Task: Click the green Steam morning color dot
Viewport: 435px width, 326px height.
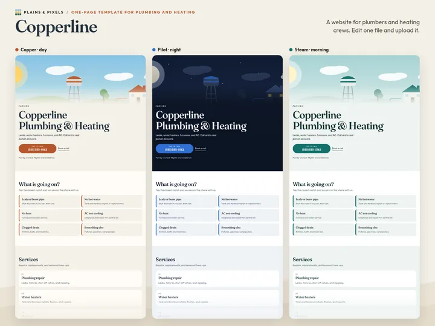Action: click(291, 50)
